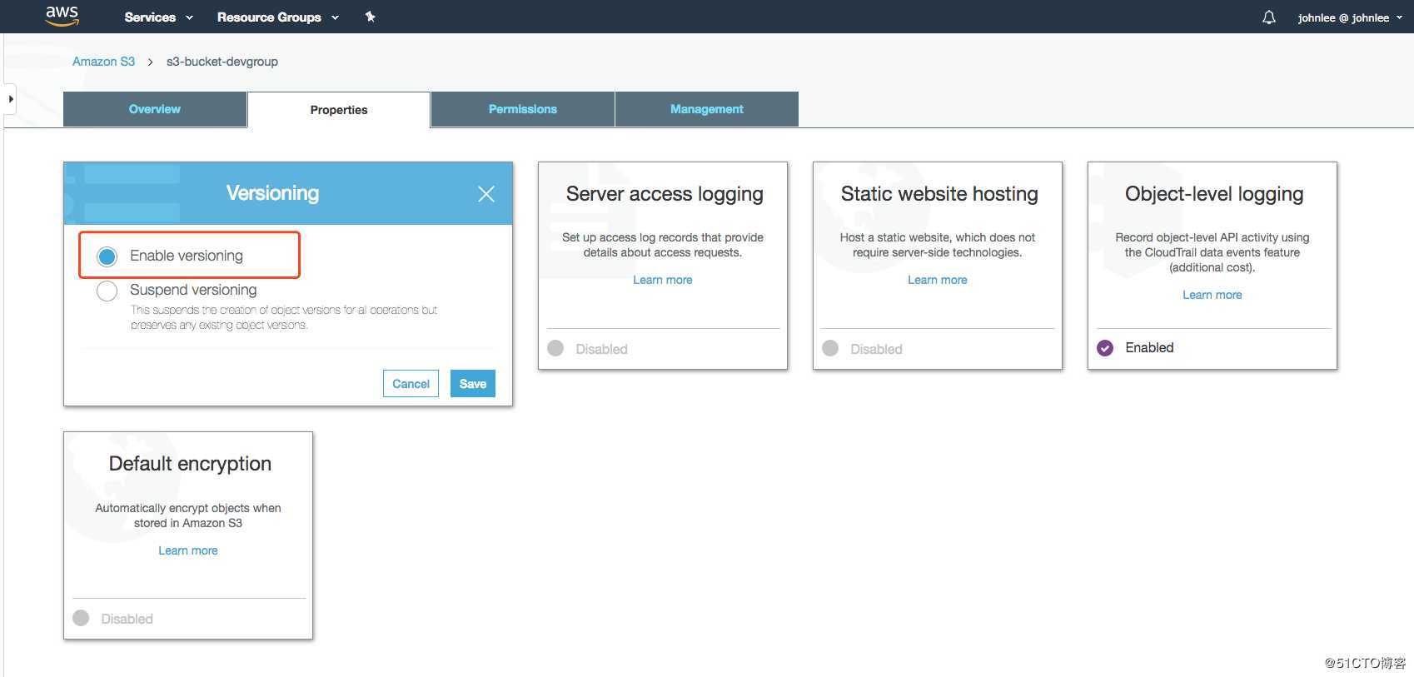Click Disabled status text under Default encryption

127,619
